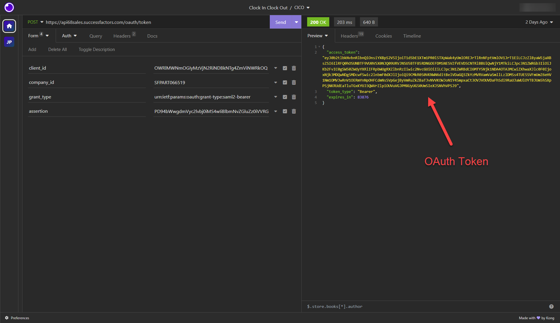Disable the client_id parameter checkbox
Image resolution: width=560 pixels, height=323 pixels.
285,68
